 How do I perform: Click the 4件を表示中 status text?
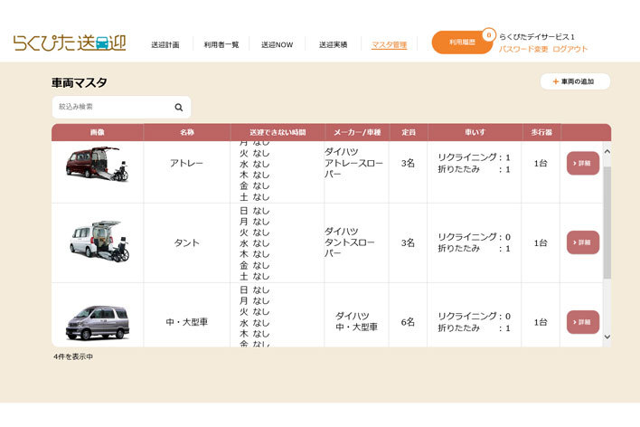[x=73, y=356]
